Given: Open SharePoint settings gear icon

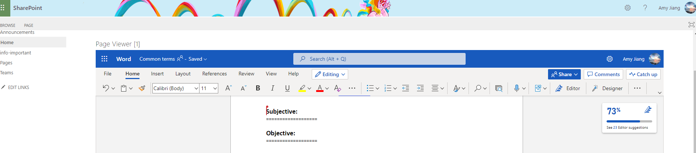Looking at the screenshot, I should (x=628, y=8).
